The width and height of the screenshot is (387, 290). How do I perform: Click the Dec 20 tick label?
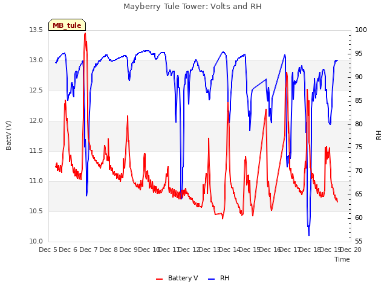pos(351,250)
